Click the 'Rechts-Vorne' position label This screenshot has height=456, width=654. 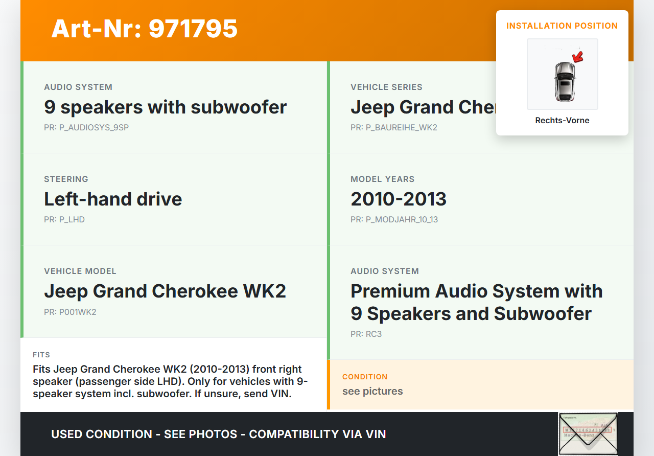pos(562,121)
